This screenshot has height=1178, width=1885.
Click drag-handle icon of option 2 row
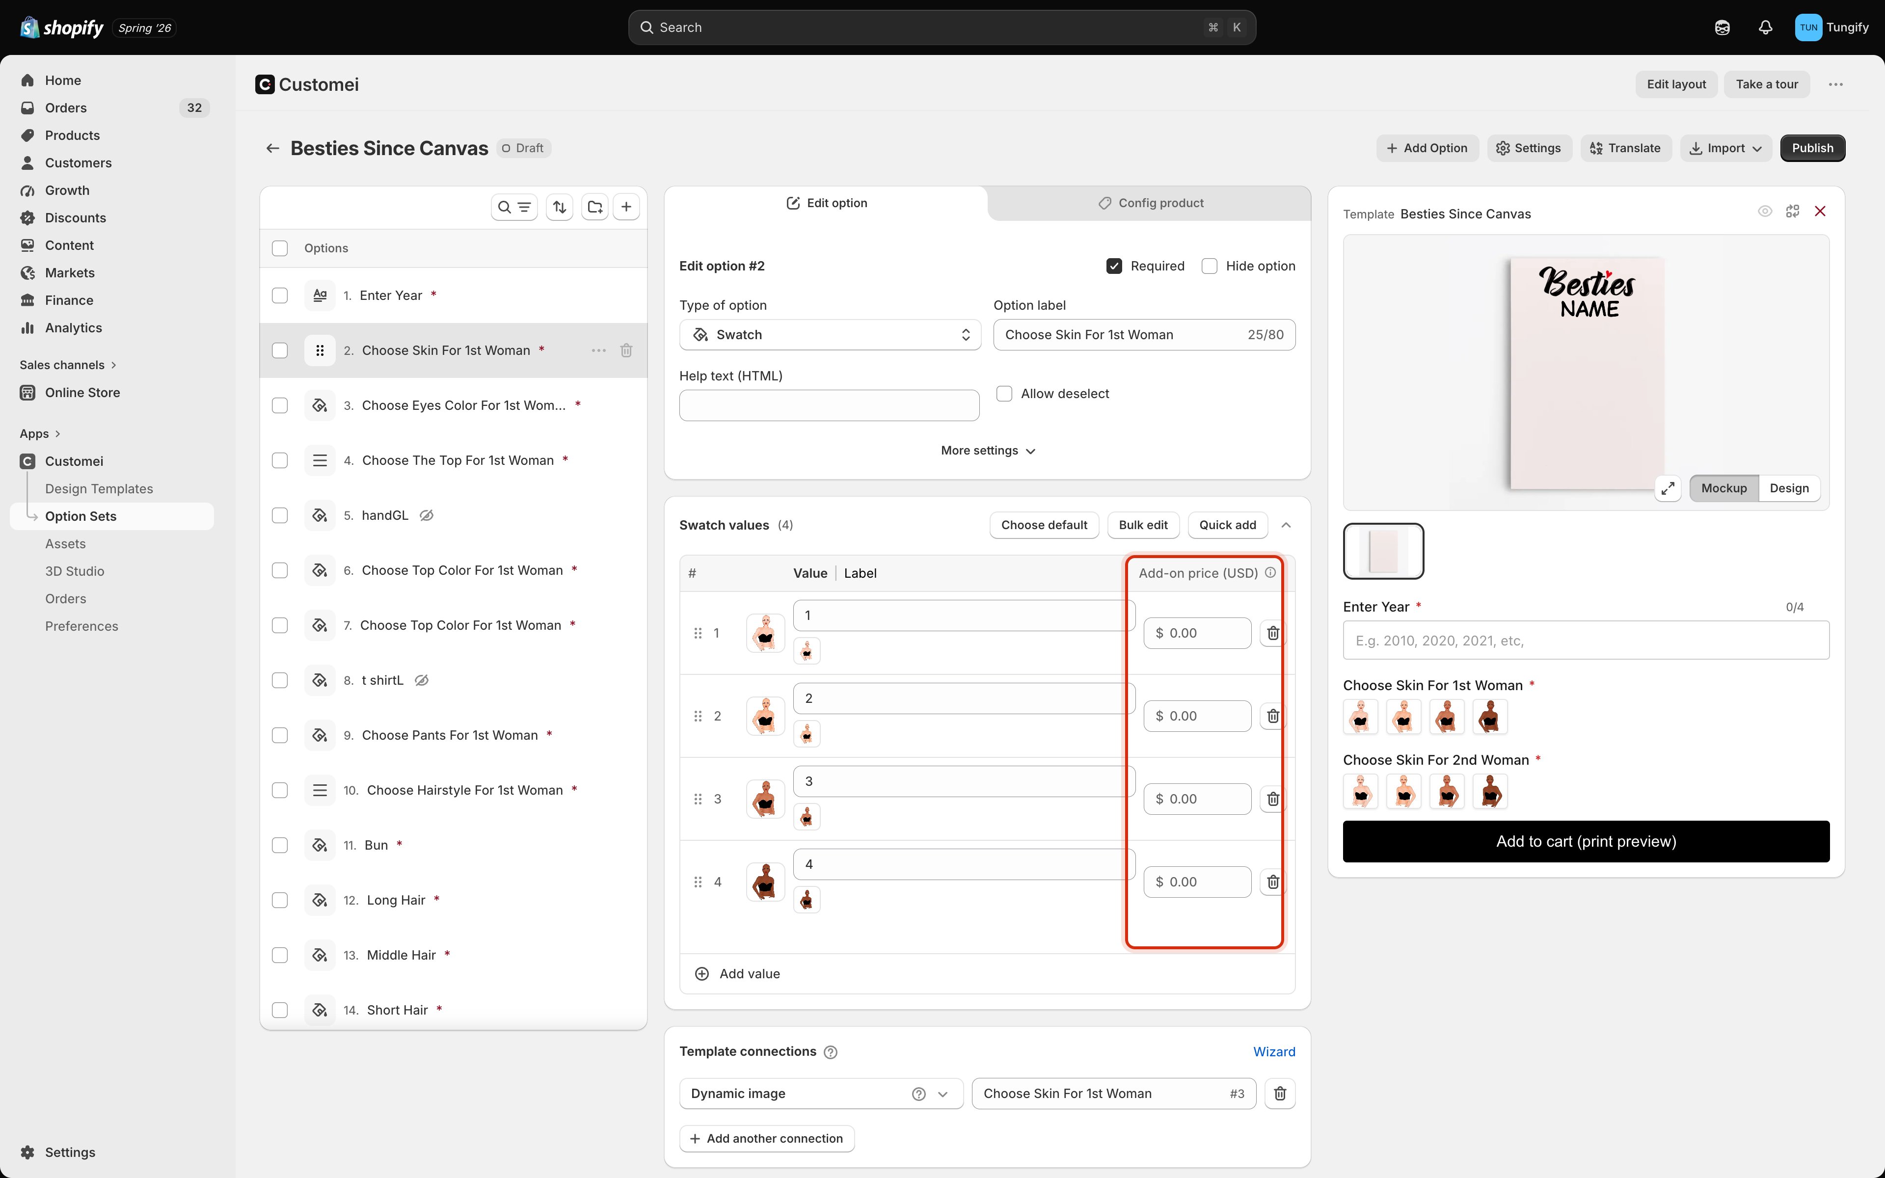pyautogui.click(x=320, y=350)
